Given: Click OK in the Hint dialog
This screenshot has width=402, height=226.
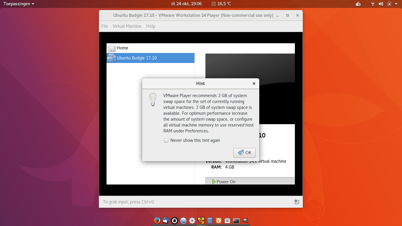Looking at the screenshot, I should pyautogui.click(x=245, y=153).
